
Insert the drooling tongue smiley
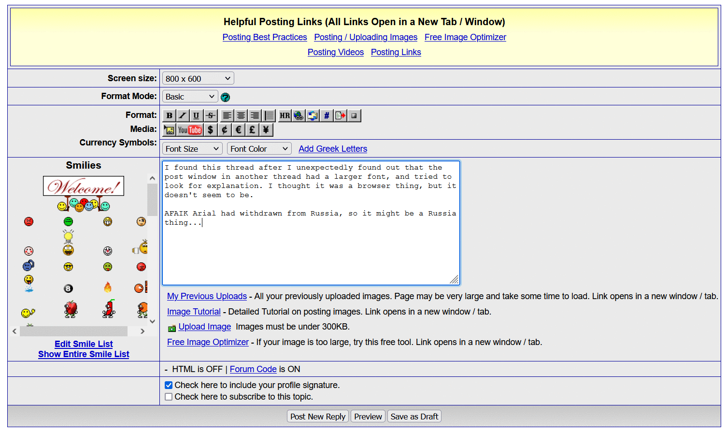point(28,284)
